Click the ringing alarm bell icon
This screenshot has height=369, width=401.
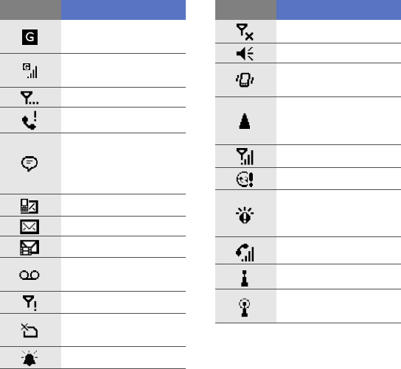coord(29,358)
